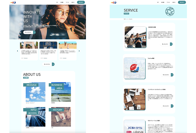Open the CRAFT DESIGN news card

pos(48,51)
